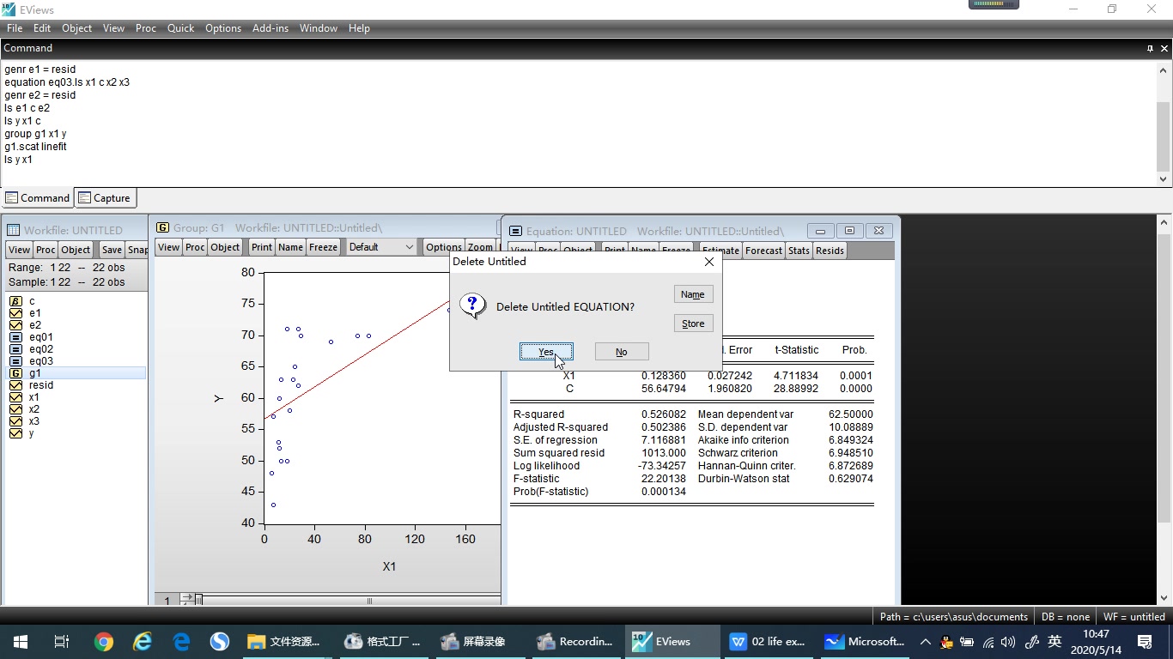Switch input language via 英 indicator
This screenshot has width=1173, height=659.
tap(1054, 641)
